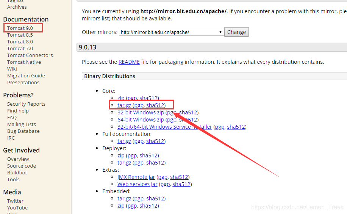Screen dimensions: 347x214
Task: Download the 32-bit Windows zip
Action: (x=141, y=112)
